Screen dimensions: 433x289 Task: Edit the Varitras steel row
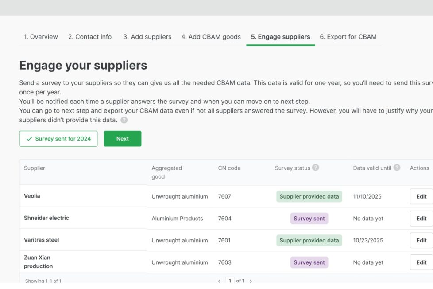point(421,240)
